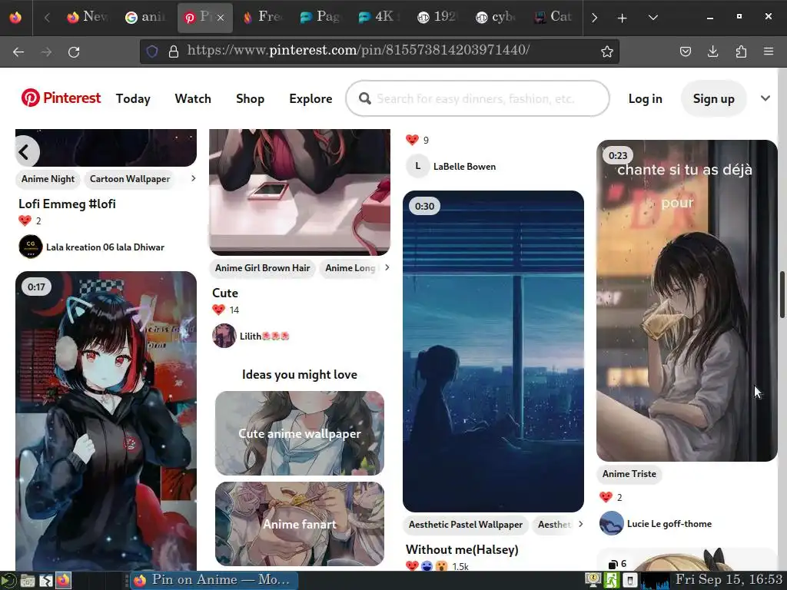Open the 0:17 cat-ear girl video pin

[106, 420]
